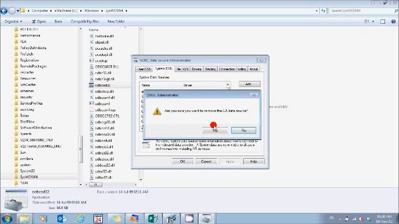The height and width of the screenshot is (224, 399).
Task: Jump to eMachines (C:) in the breadcrumb
Action: (x=66, y=11)
